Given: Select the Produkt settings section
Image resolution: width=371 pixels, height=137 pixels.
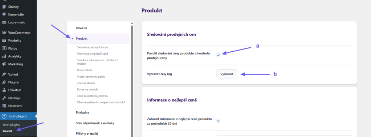Looking at the screenshot, I should coord(99,39).
